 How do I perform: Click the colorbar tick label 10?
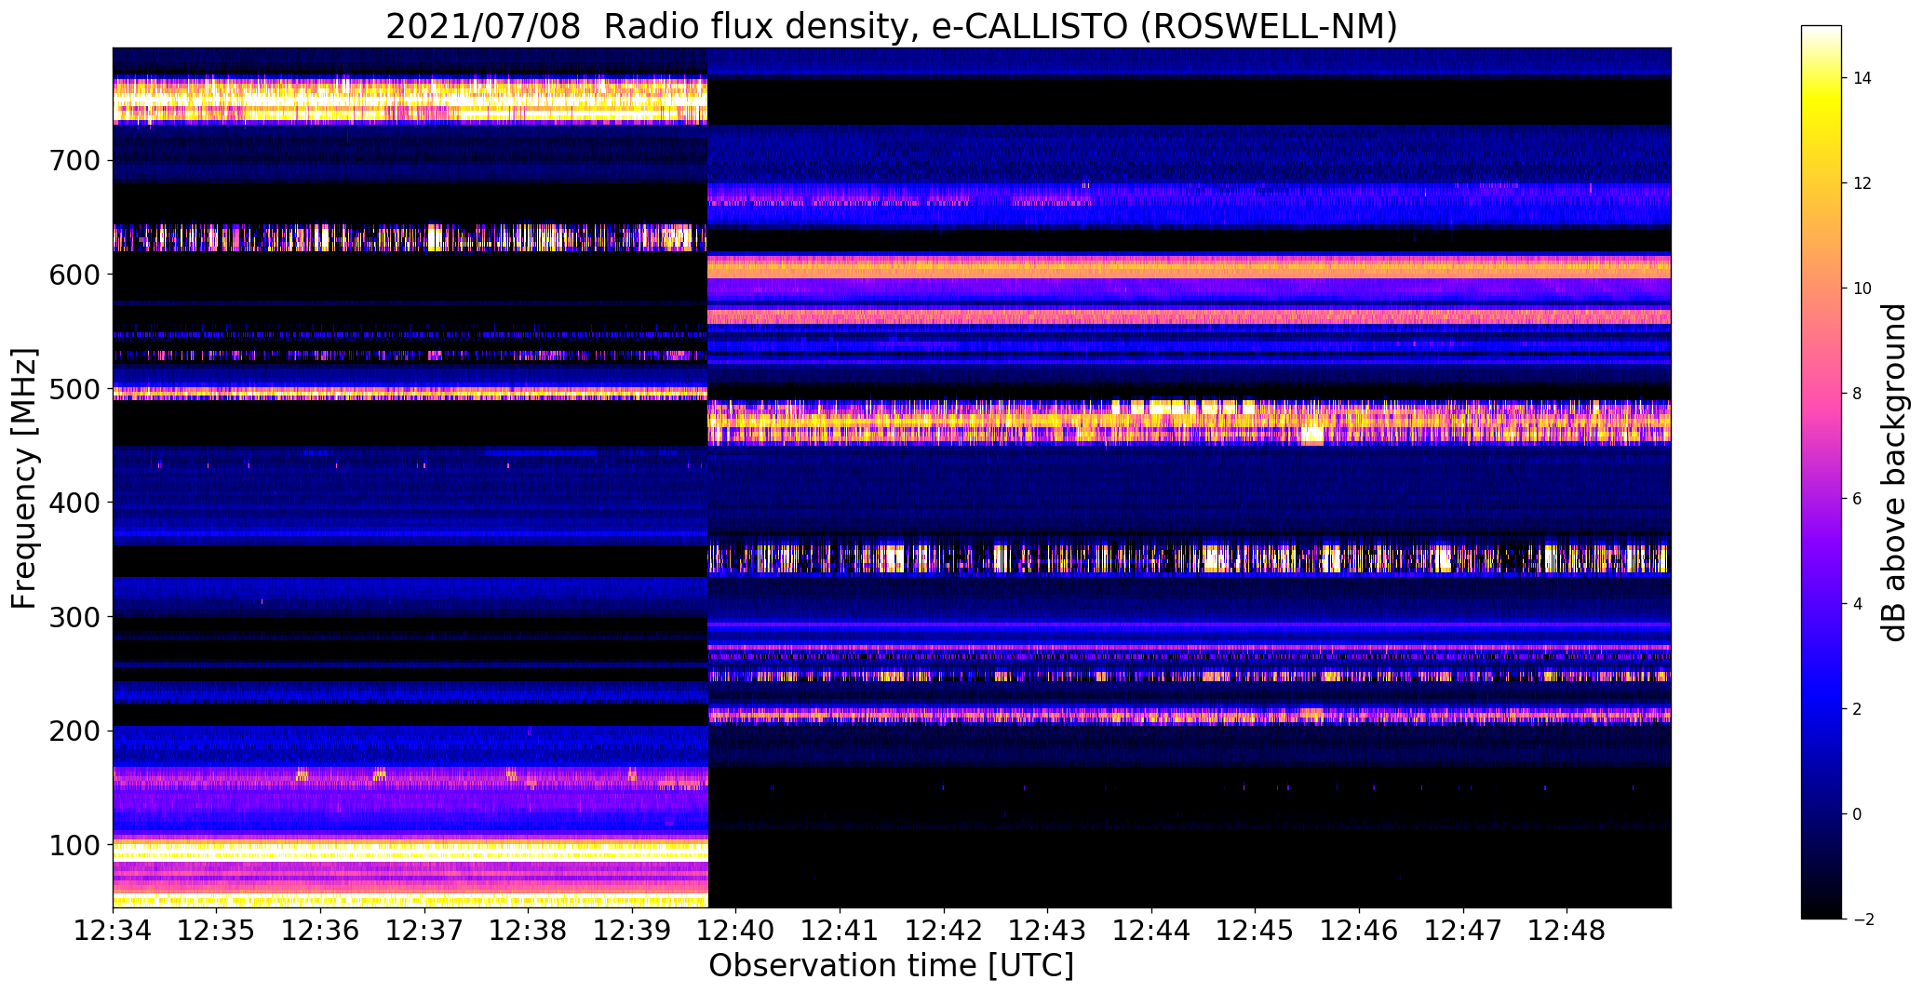1862,289
